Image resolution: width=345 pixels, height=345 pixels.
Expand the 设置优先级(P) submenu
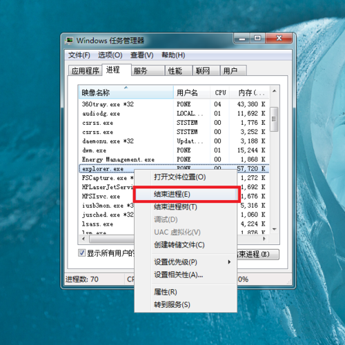(186, 262)
